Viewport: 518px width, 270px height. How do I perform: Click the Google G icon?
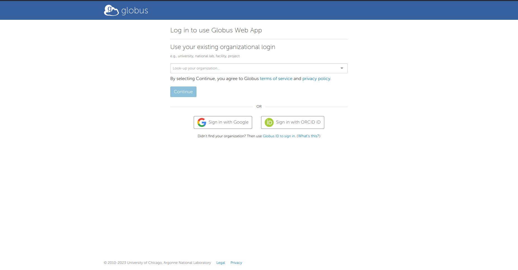202,122
